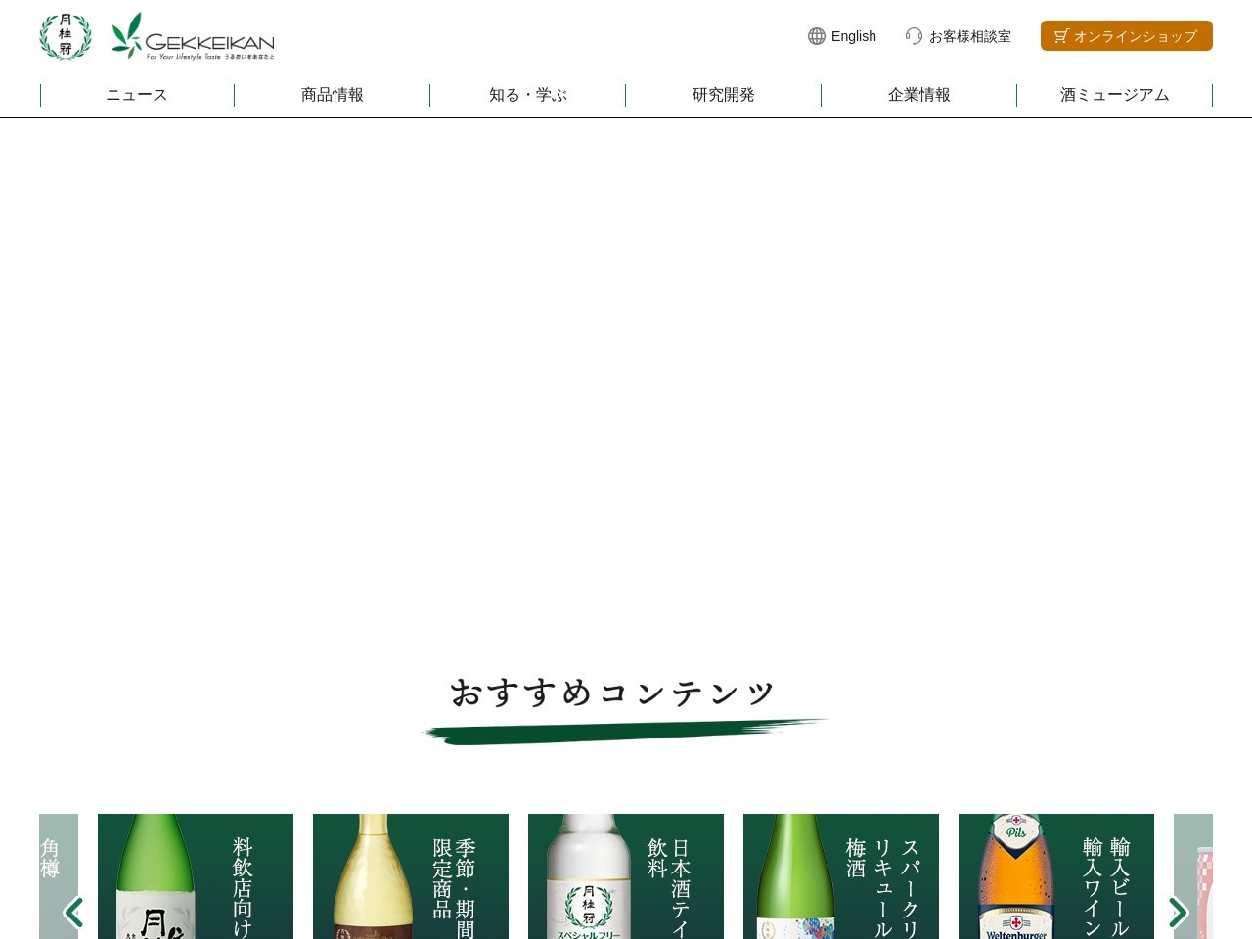Click the おすすめコンテンツ heading
Viewport: 1252px width, 939px height.
click(x=613, y=693)
